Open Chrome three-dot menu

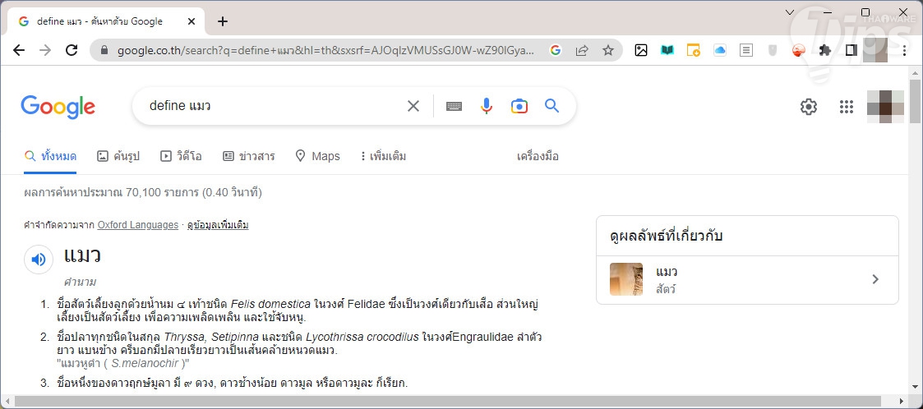903,51
